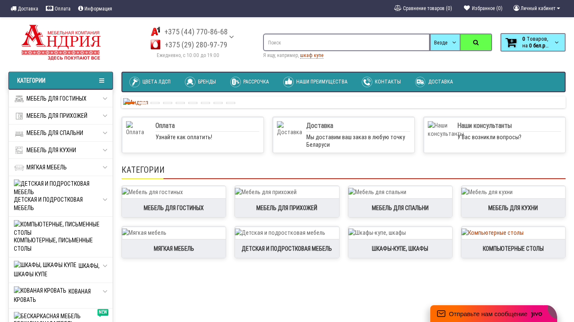Viewport: 574px width, 322px height.
Task: Click the Бренды icon in navigation
Action: click(x=190, y=82)
